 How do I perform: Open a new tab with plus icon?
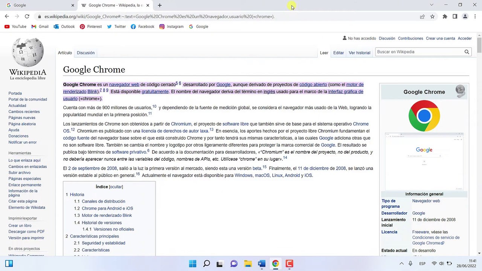160,5
